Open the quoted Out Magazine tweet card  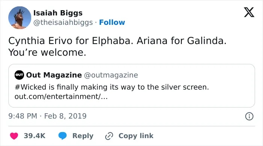point(131,86)
